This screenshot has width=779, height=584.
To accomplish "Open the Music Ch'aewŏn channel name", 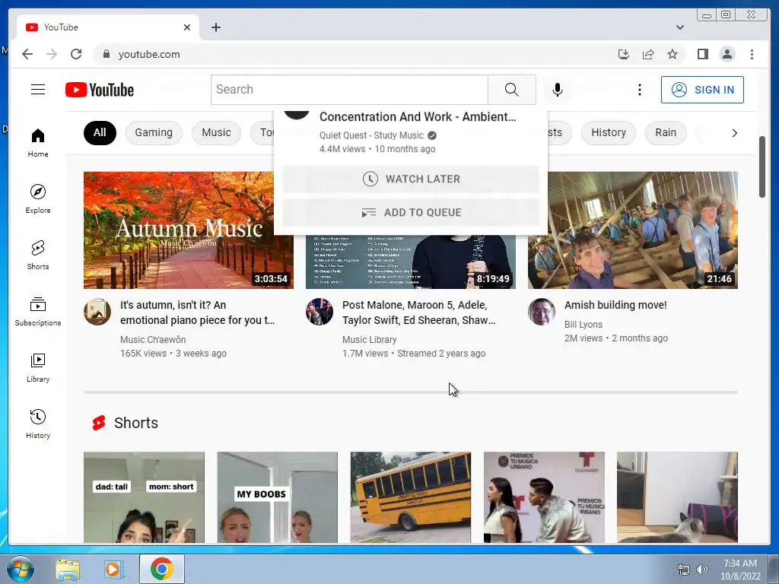I will click(x=153, y=340).
